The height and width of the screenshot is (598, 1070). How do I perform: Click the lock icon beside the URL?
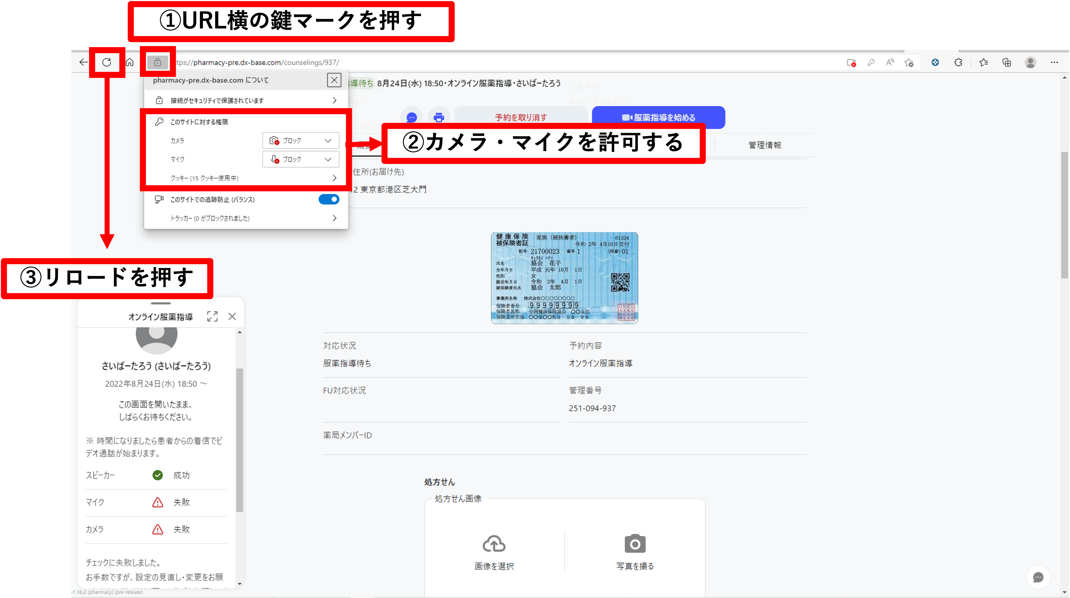(157, 62)
